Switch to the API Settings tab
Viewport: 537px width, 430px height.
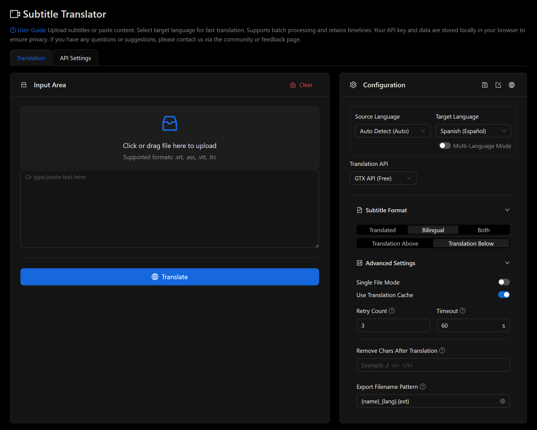(75, 58)
